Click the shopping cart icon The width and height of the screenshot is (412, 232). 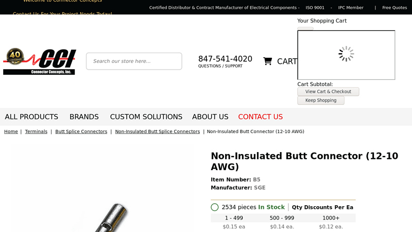tap(267, 61)
